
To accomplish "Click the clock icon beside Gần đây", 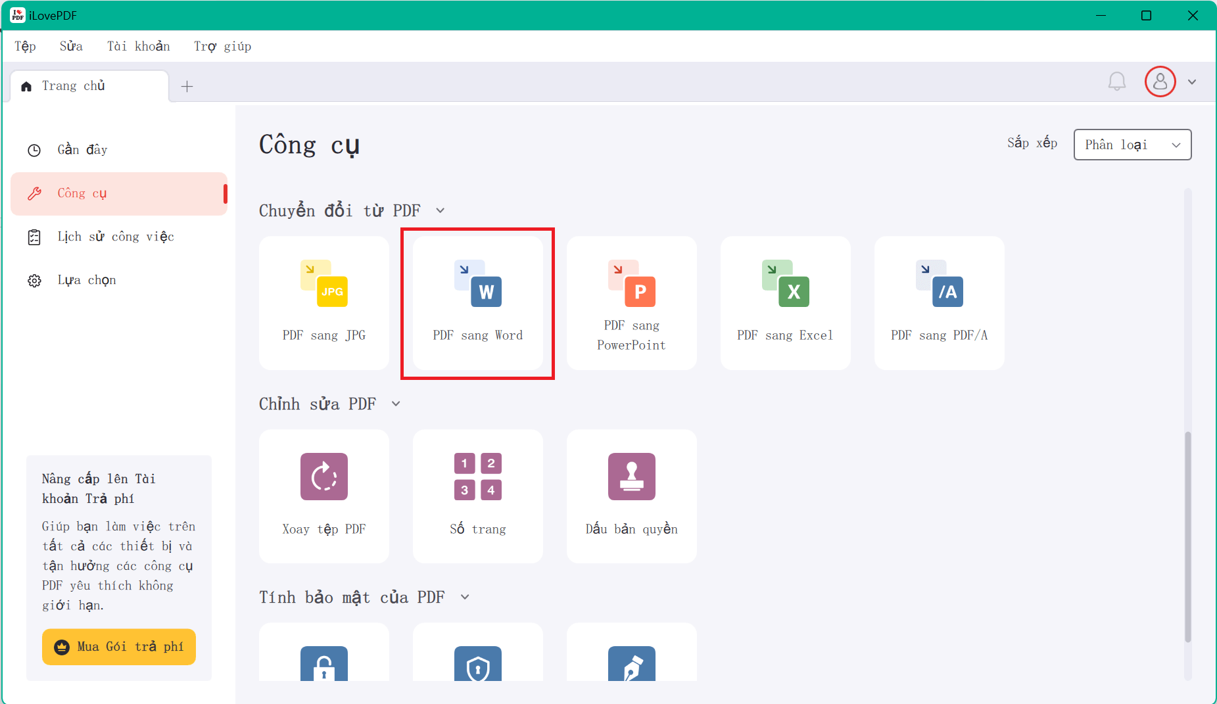I will (34, 150).
